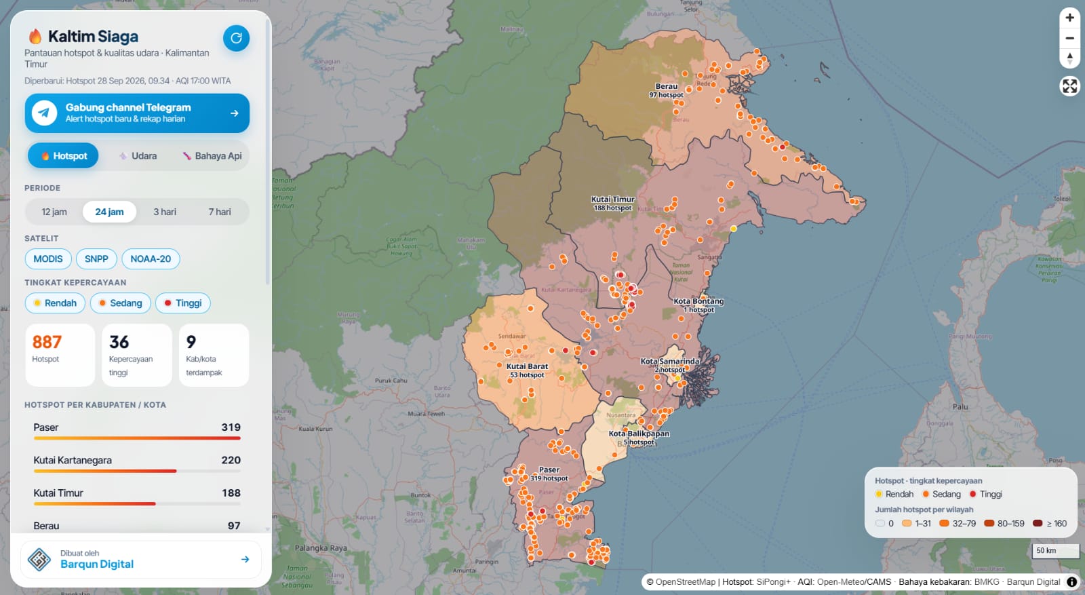1085x595 pixels.
Task: Click the Telegram paper plane icon
Action: (45, 113)
